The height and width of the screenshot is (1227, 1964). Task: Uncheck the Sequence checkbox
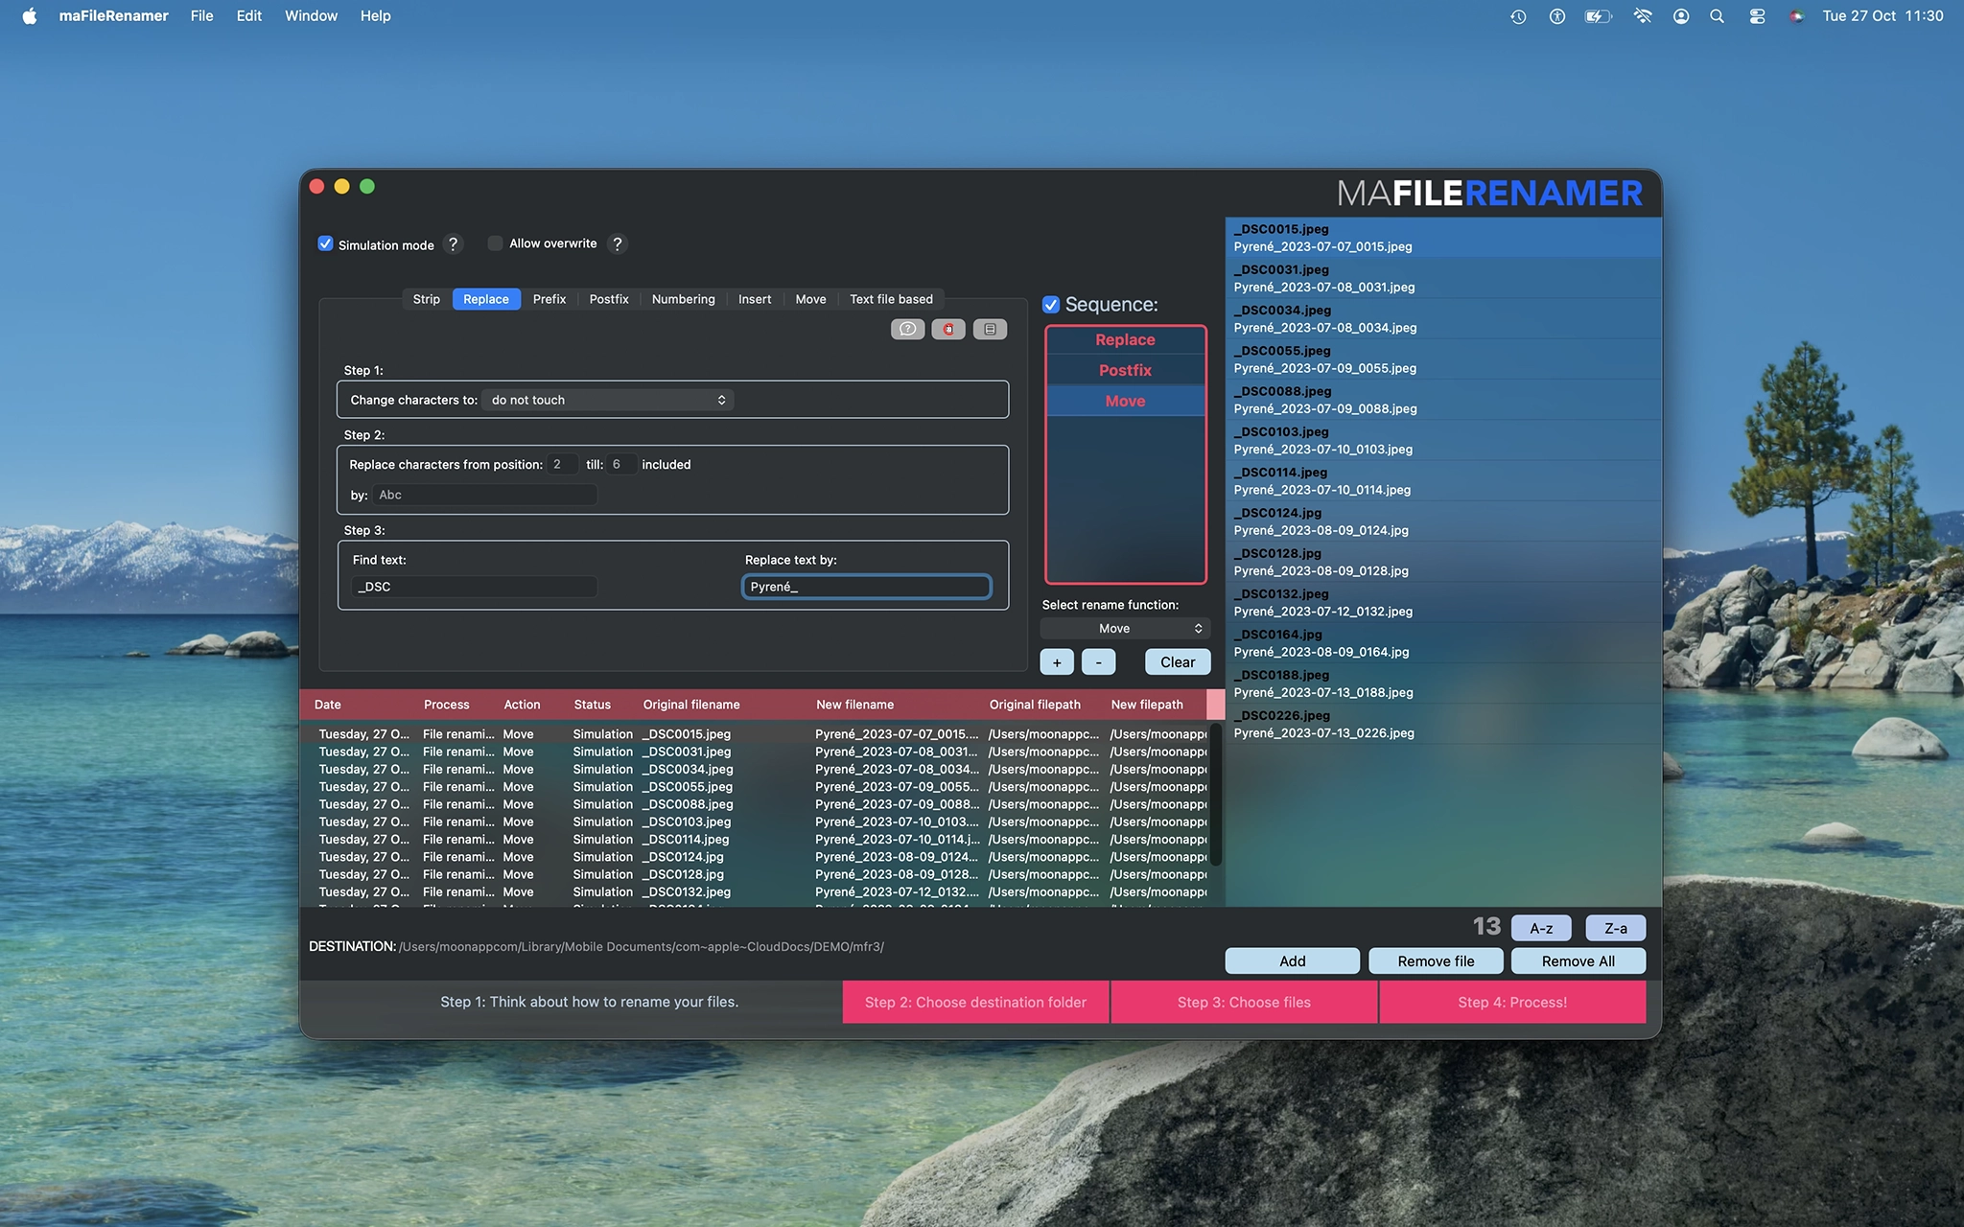[1051, 305]
